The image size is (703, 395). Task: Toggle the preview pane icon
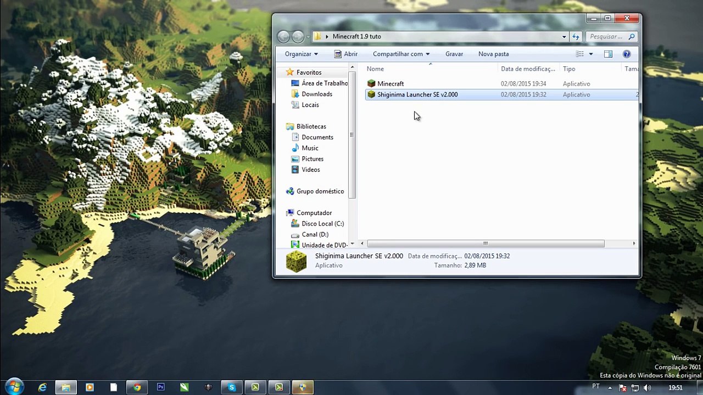click(608, 54)
